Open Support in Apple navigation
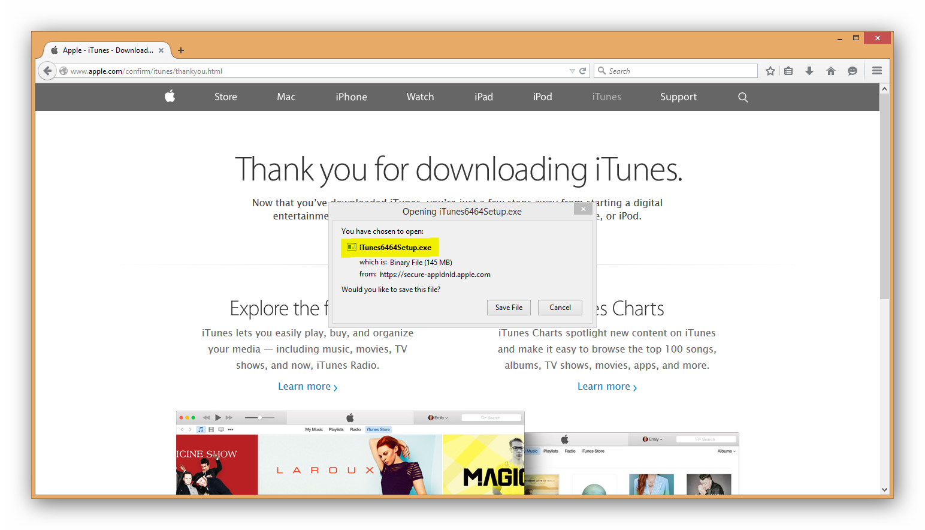The width and height of the screenshot is (925, 530). tap(679, 97)
